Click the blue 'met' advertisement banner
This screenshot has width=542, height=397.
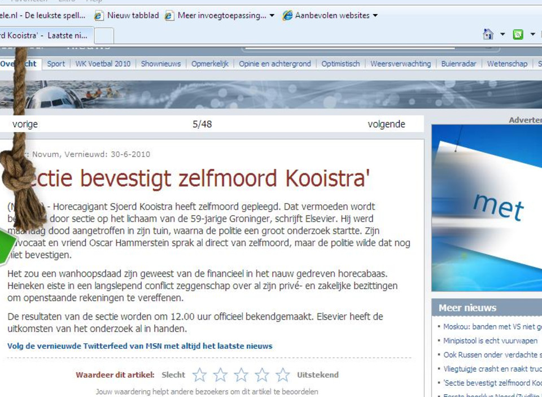point(487,208)
